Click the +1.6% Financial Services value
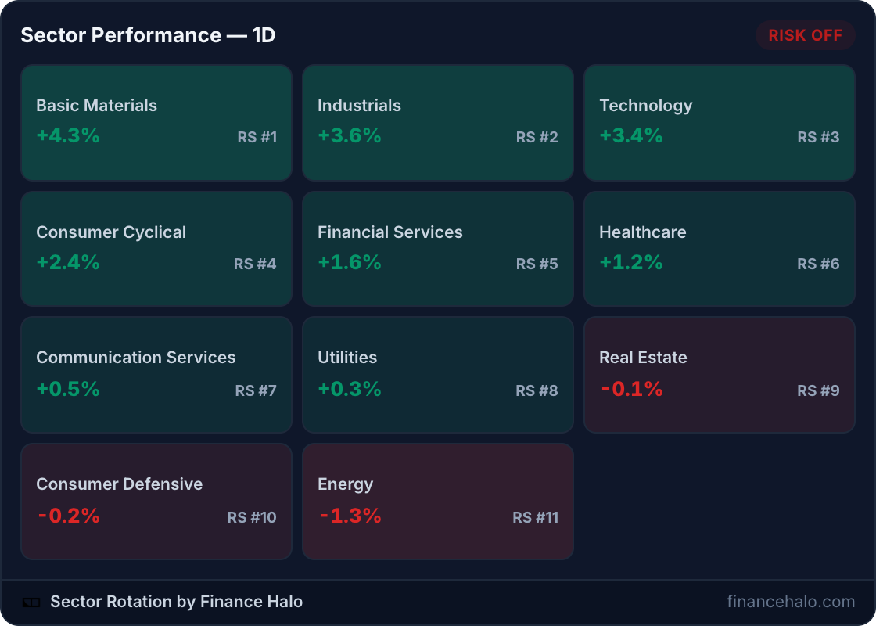This screenshot has width=876, height=626. click(x=350, y=262)
